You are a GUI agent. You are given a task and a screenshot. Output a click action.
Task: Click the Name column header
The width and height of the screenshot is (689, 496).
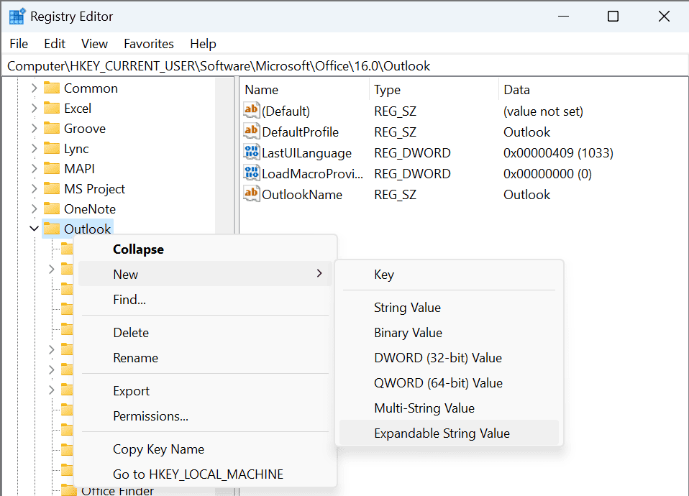click(305, 90)
